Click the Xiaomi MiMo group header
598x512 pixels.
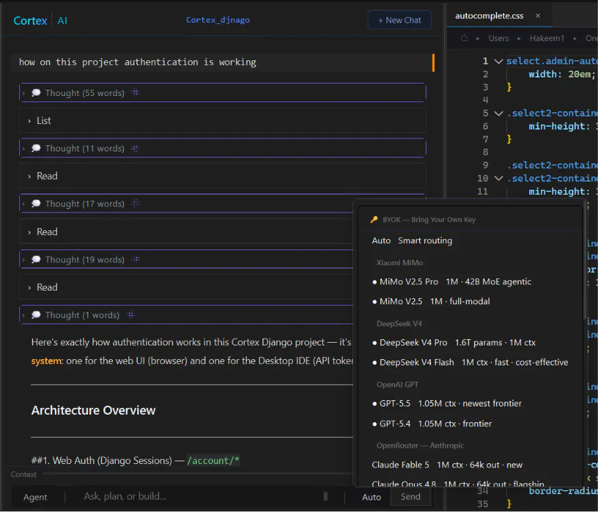(x=399, y=263)
